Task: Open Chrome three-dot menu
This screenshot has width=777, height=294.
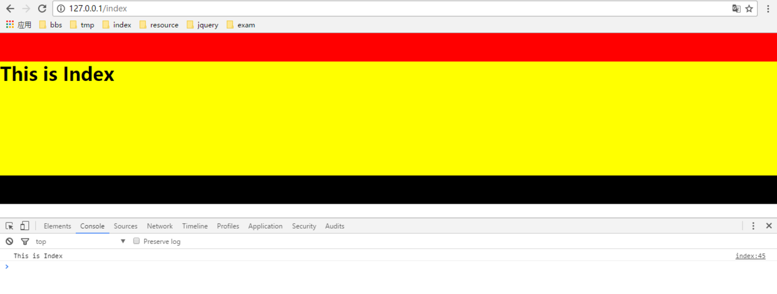Action: click(x=768, y=9)
